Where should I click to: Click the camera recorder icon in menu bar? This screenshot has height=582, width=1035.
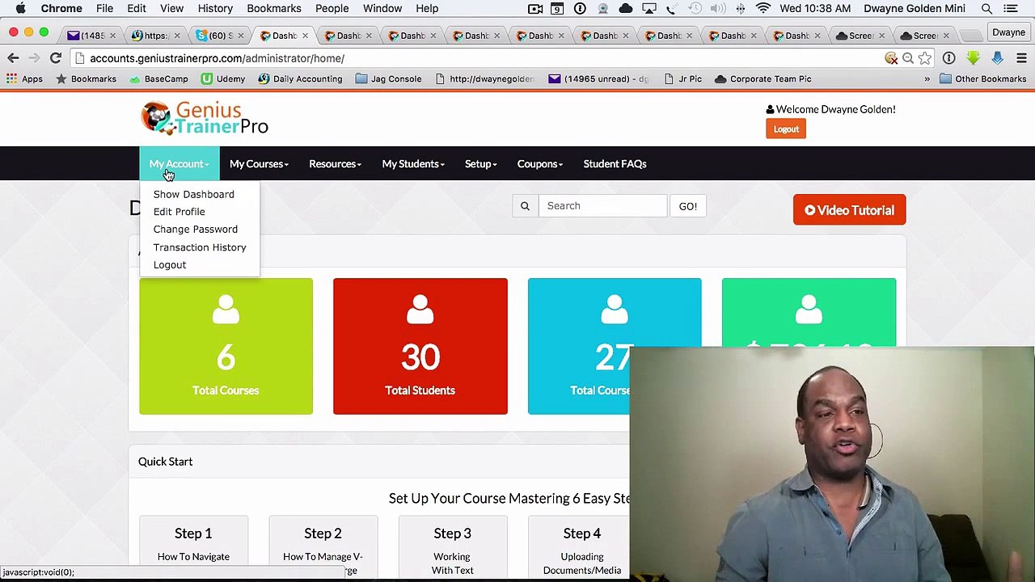535,8
